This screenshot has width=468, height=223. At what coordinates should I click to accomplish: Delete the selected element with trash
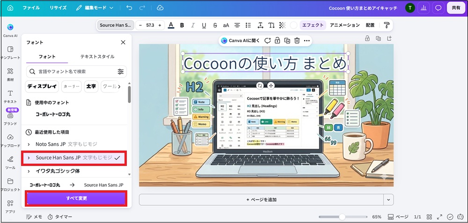click(x=297, y=41)
